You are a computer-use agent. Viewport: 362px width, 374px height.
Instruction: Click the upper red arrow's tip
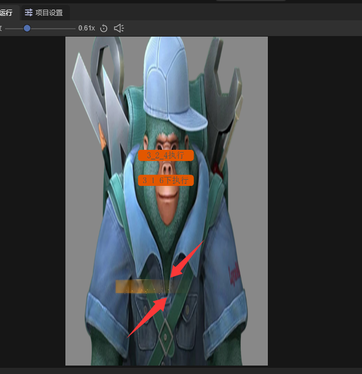click(x=171, y=276)
